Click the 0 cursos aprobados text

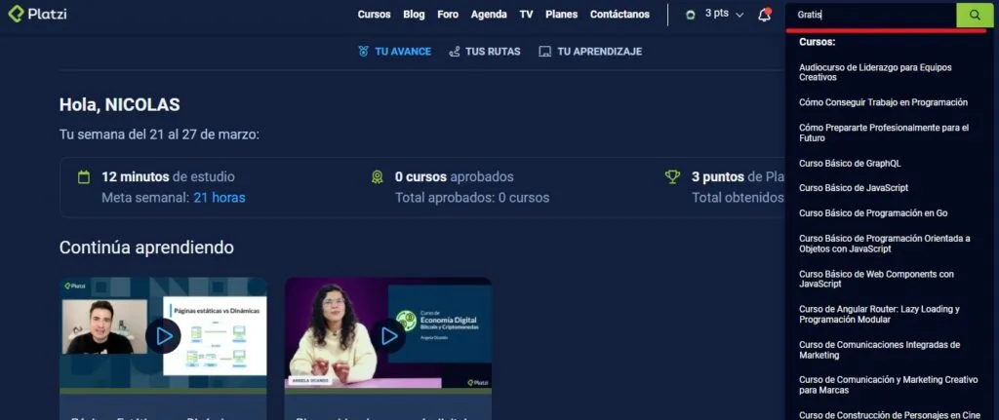(455, 177)
